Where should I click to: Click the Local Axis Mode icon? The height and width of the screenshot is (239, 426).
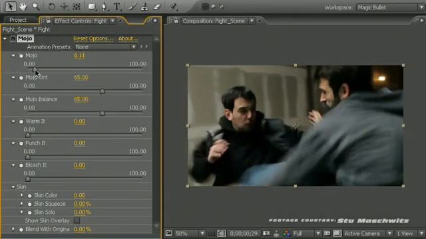pos(205,7)
